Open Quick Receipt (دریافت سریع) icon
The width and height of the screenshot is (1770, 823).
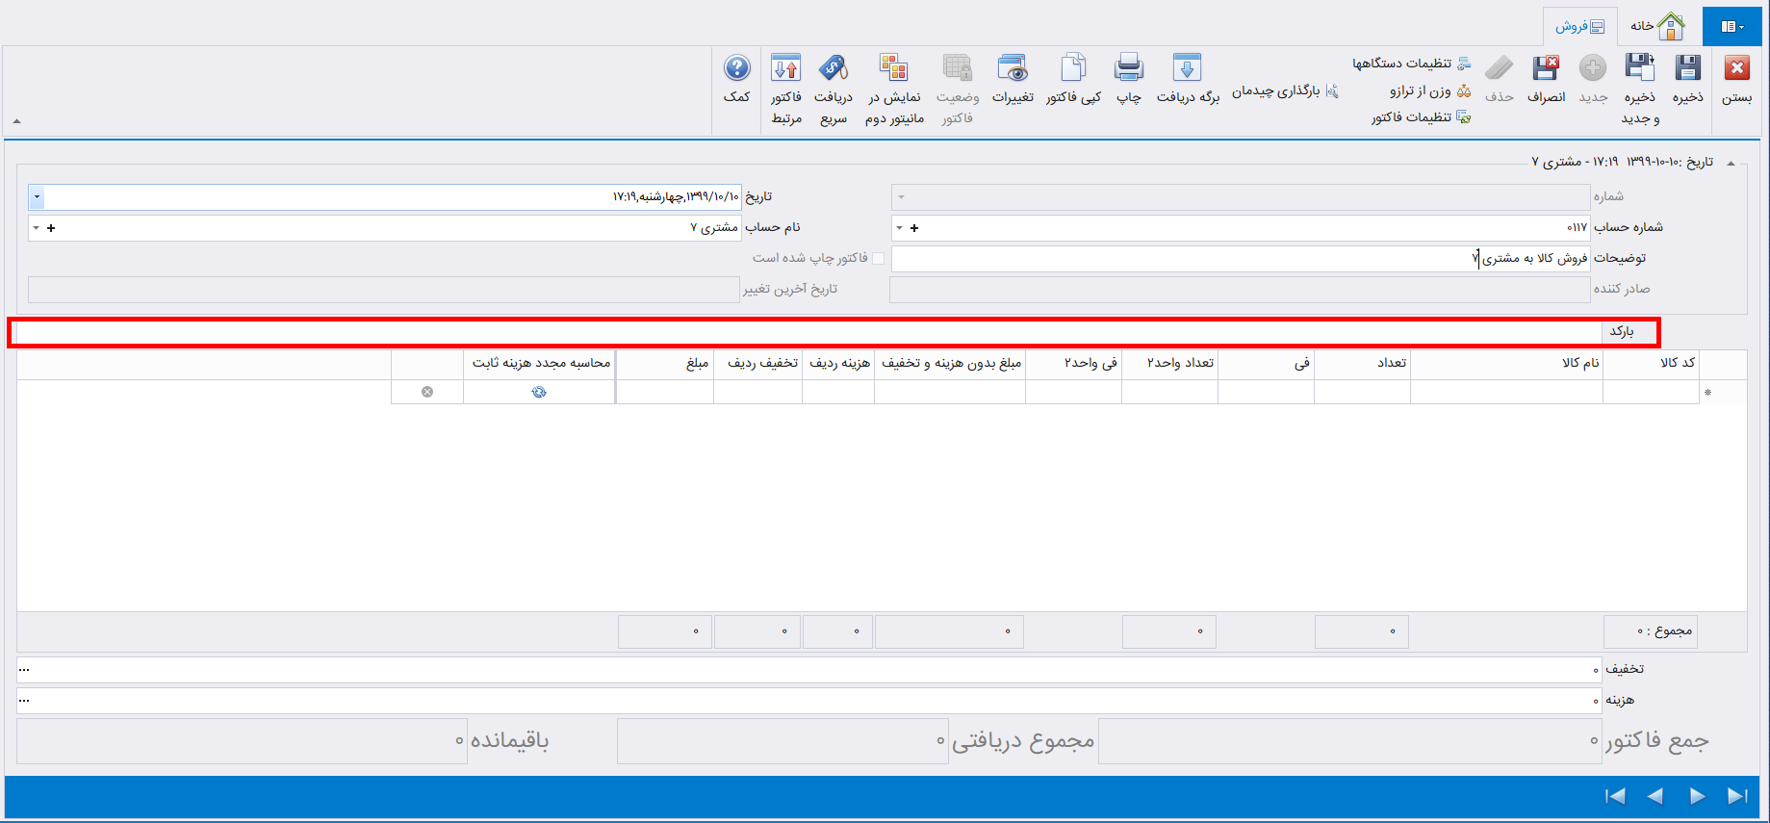point(833,69)
